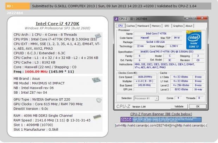Click the Windows XP Professional SP3 subtitle

[x=57, y=28]
